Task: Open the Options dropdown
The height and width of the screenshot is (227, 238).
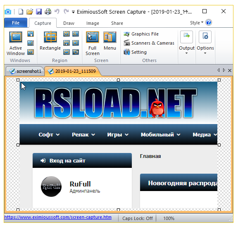Action: tap(205, 43)
